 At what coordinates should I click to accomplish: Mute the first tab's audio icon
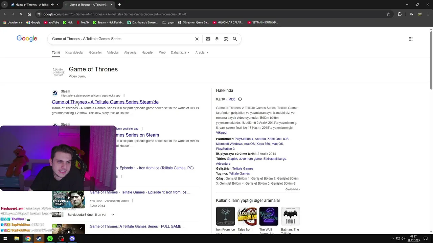52,5
